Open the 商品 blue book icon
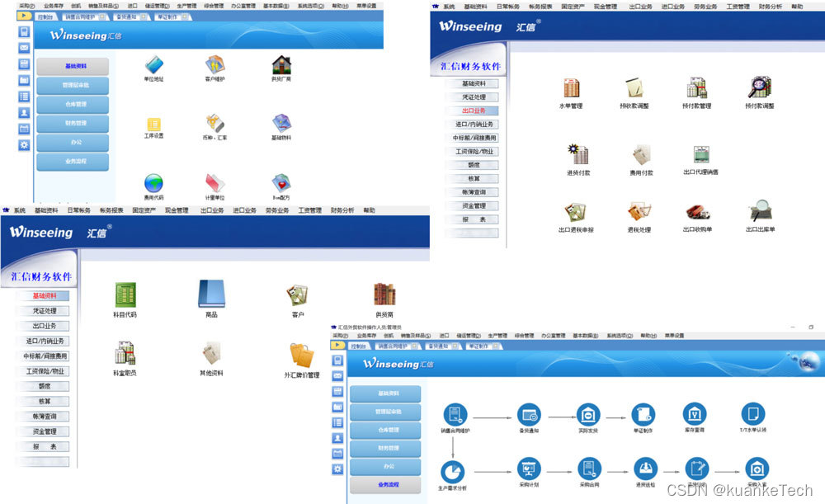The image size is (825, 504). point(211,294)
